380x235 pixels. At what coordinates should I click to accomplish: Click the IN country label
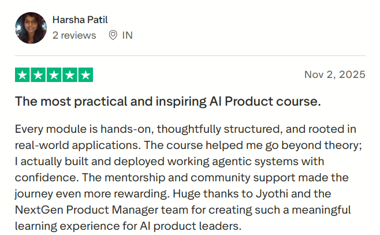[x=127, y=35]
